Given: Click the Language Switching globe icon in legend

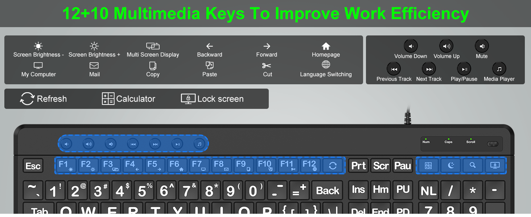Looking at the screenshot, I should 326,65.
